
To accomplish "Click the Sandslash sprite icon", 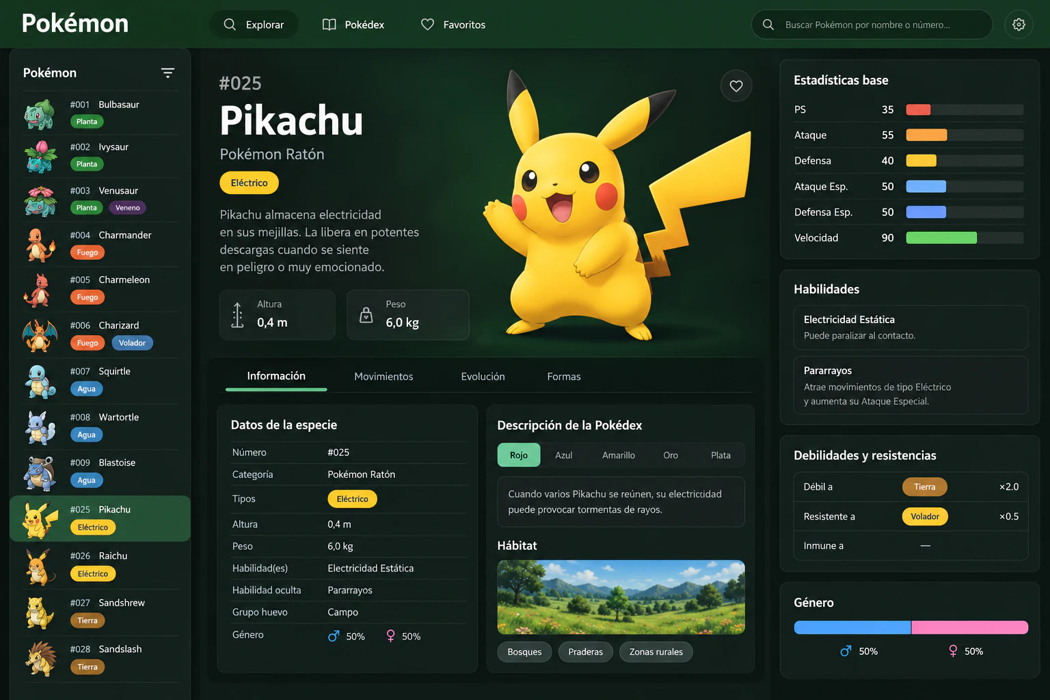I will [x=40, y=659].
